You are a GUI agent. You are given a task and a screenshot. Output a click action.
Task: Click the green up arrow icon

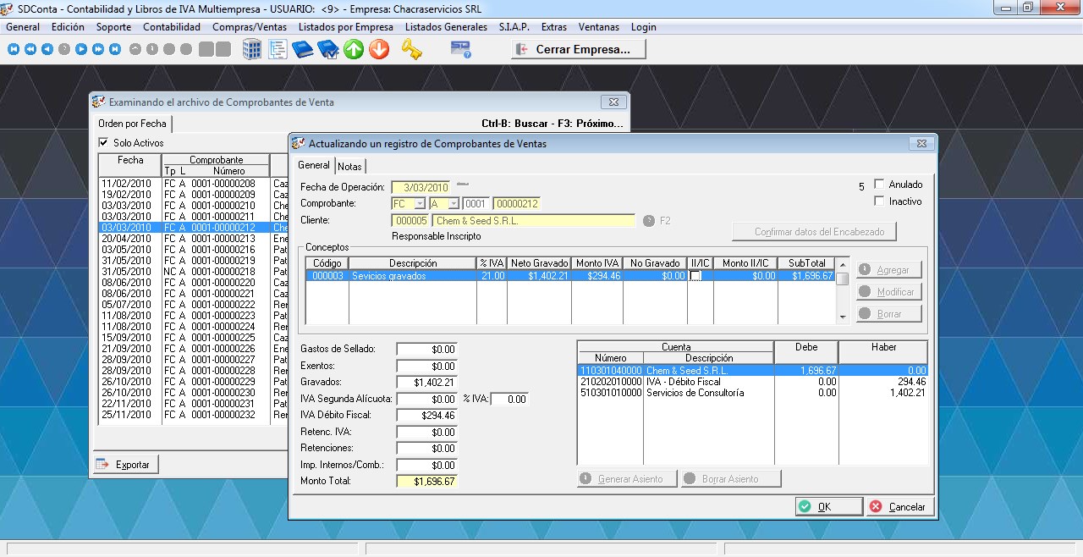point(354,49)
